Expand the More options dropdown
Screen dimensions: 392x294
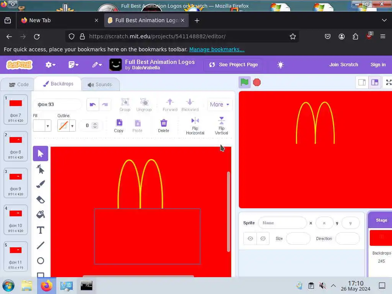tap(219, 105)
